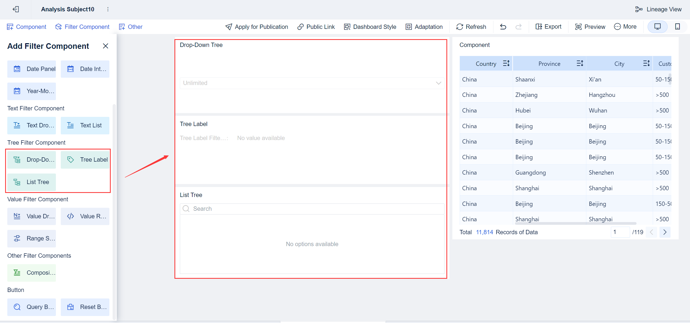Add a Tree Label filter component

coord(85,159)
